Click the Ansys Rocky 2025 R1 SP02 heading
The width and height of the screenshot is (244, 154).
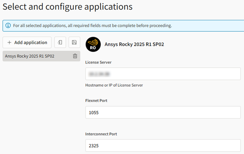coord(134,44)
